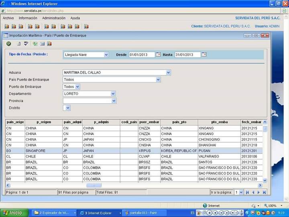The image size is (289, 217).
Task: Open the Administración menu
Action: point(54,18)
